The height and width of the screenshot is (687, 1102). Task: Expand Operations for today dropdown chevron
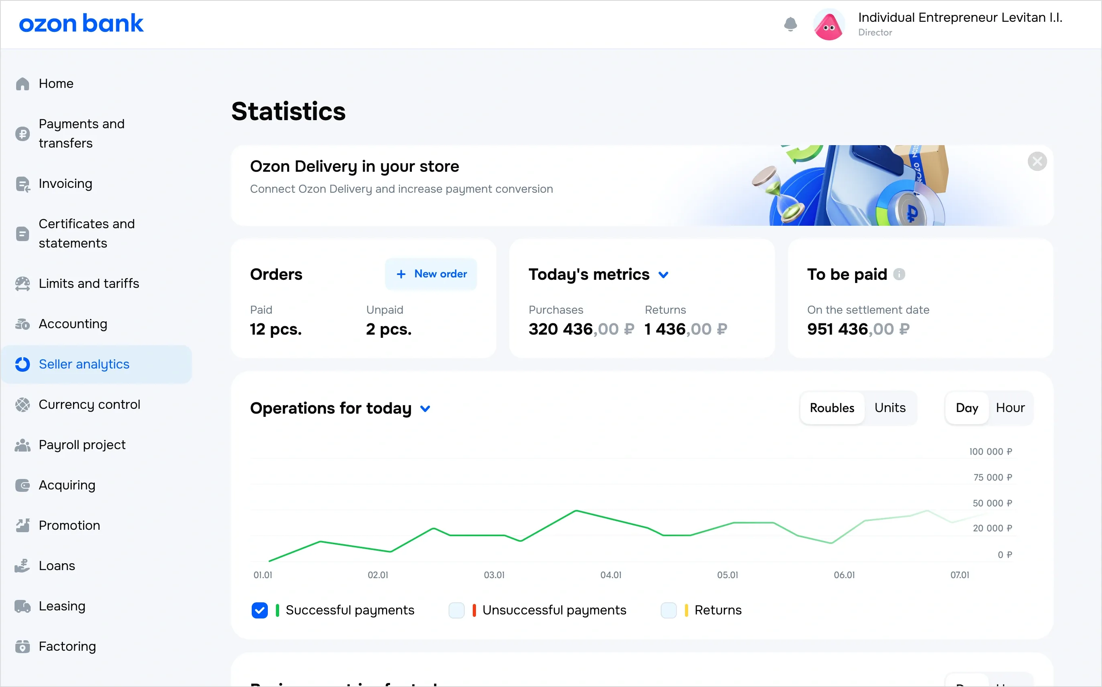(425, 409)
